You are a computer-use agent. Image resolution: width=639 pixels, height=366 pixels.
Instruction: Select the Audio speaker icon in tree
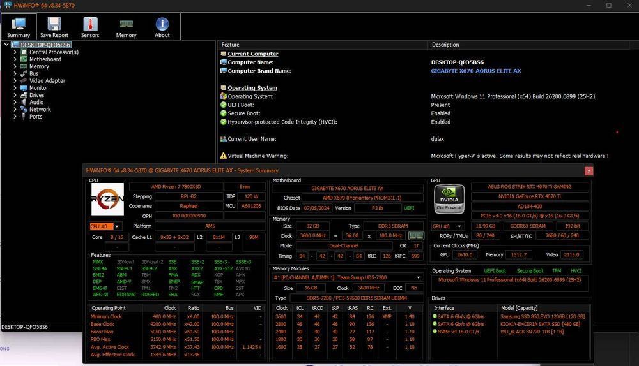pos(24,102)
